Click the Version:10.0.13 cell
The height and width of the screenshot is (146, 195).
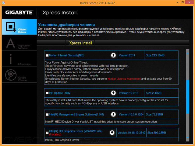tap(131, 93)
